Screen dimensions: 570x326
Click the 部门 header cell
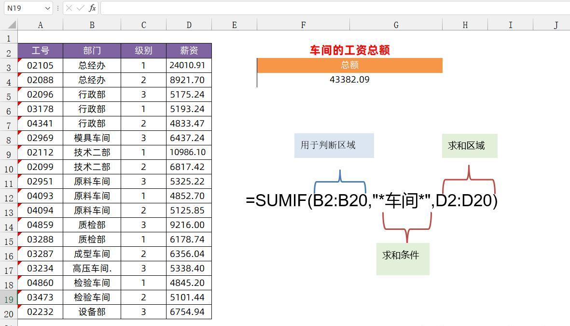coord(92,51)
